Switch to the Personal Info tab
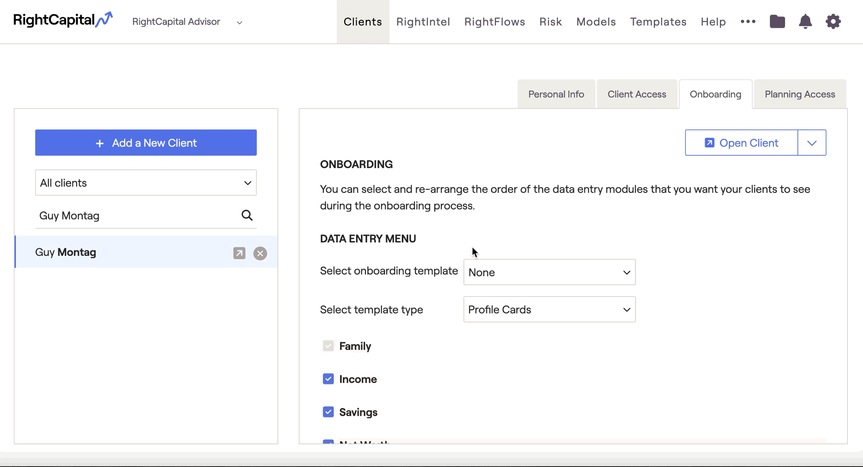The width and height of the screenshot is (863, 467). click(x=556, y=94)
